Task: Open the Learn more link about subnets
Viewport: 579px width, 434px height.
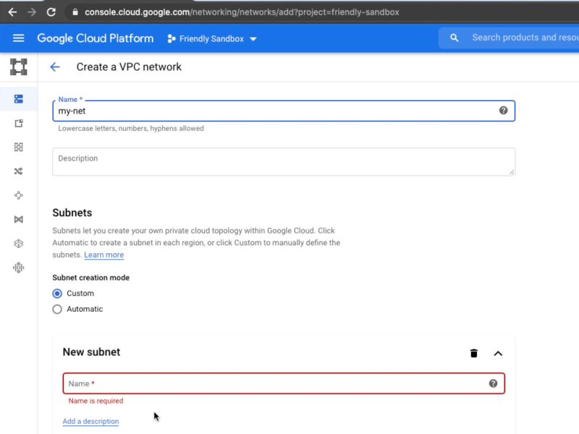Action: point(103,255)
